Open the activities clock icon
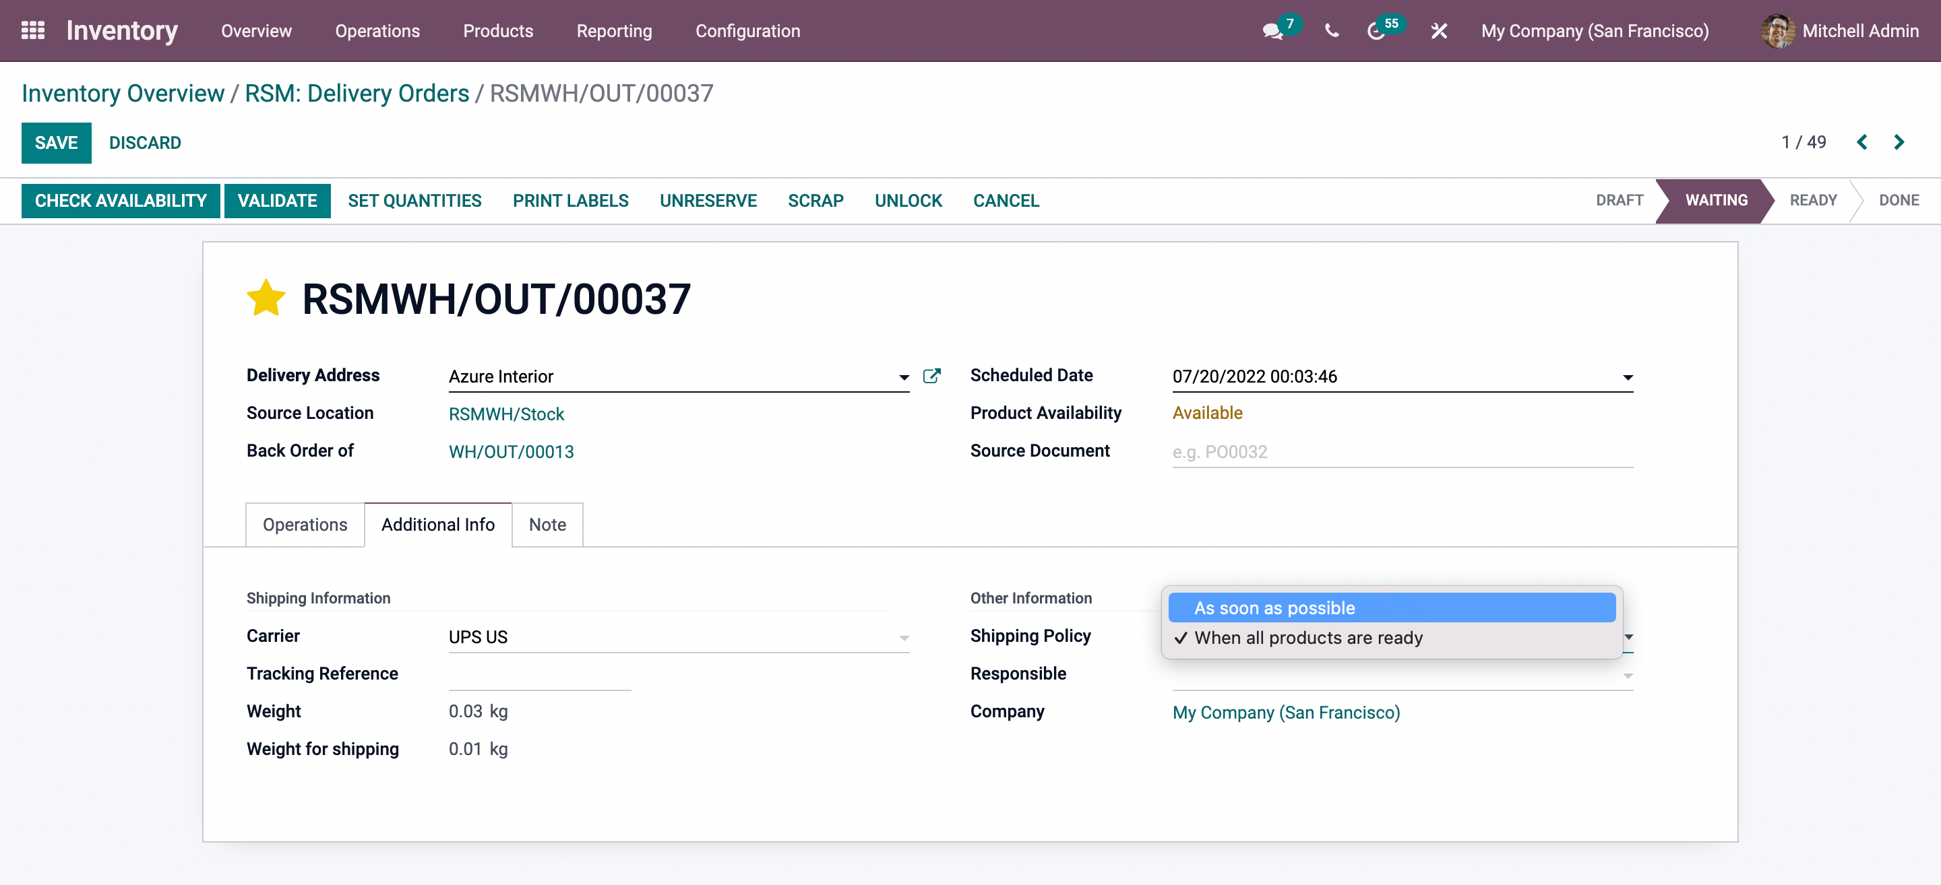This screenshot has height=885, width=1941. (1376, 31)
